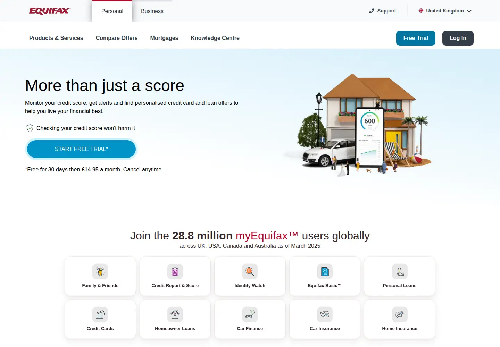Viewport: 500px width, 347px height.
Task: Click the Equifax logo
Action: pos(50,11)
